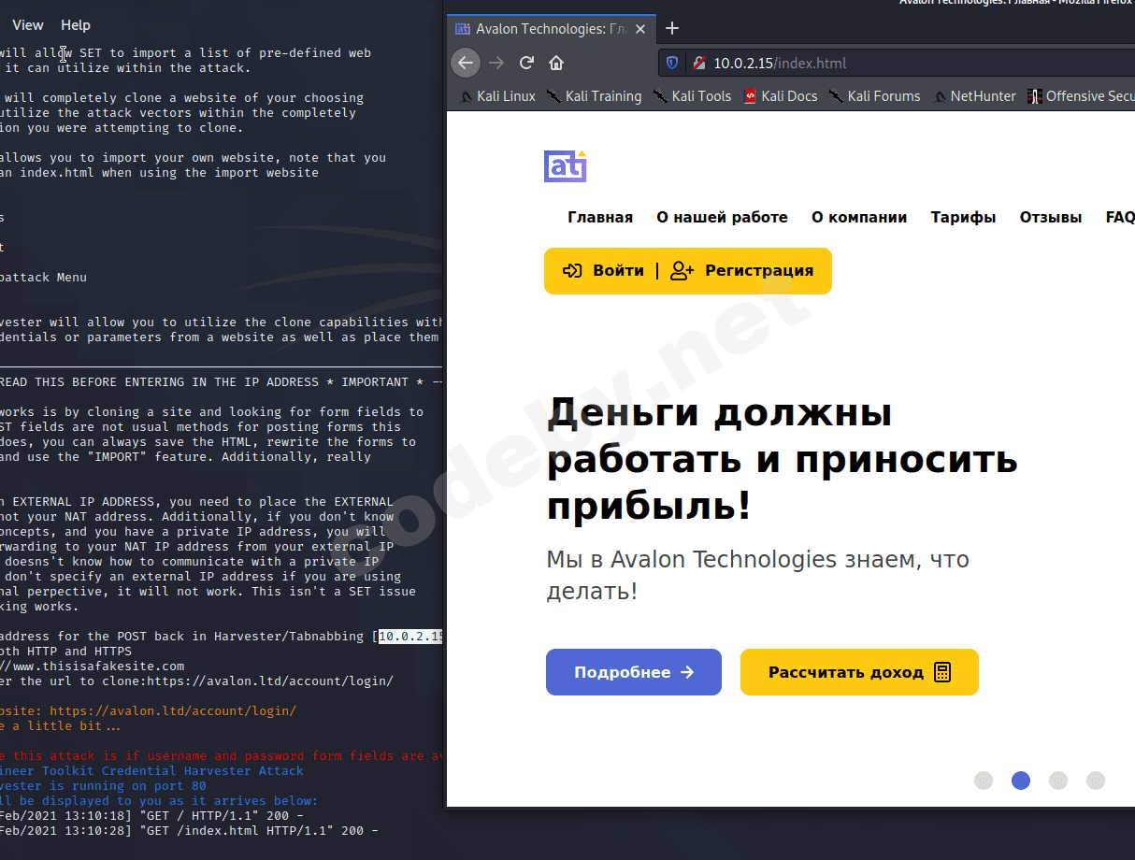Image resolution: width=1135 pixels, height=860 pixels.
Task: Click the tracking protection shield icon
Action: click(x=673, y=63)
